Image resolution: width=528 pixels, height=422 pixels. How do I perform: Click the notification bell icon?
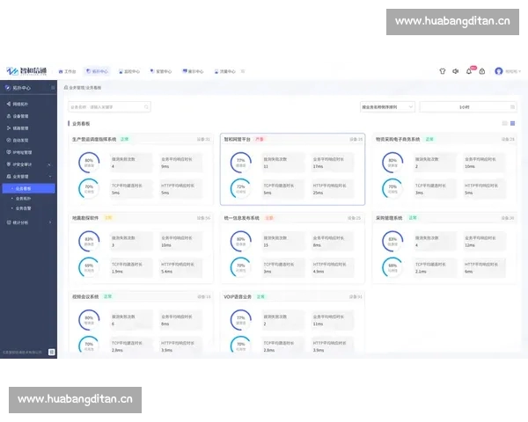pyautogui.click(x=470, y=71)
